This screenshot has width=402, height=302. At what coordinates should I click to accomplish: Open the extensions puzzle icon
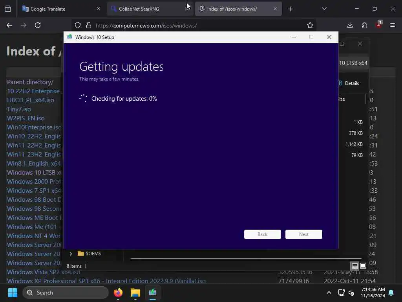(364, 25)
